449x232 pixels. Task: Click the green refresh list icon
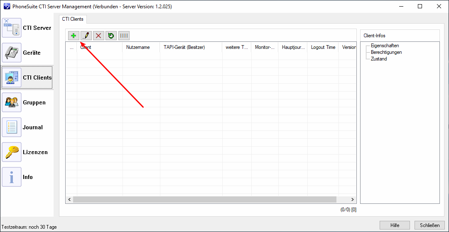(111, 36)
